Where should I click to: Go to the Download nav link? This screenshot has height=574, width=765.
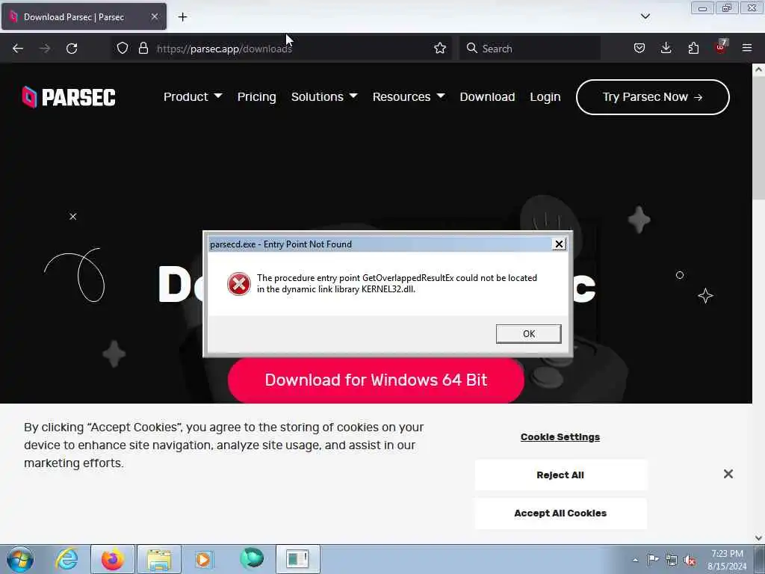pyautogui.click(x=487, y=96)
